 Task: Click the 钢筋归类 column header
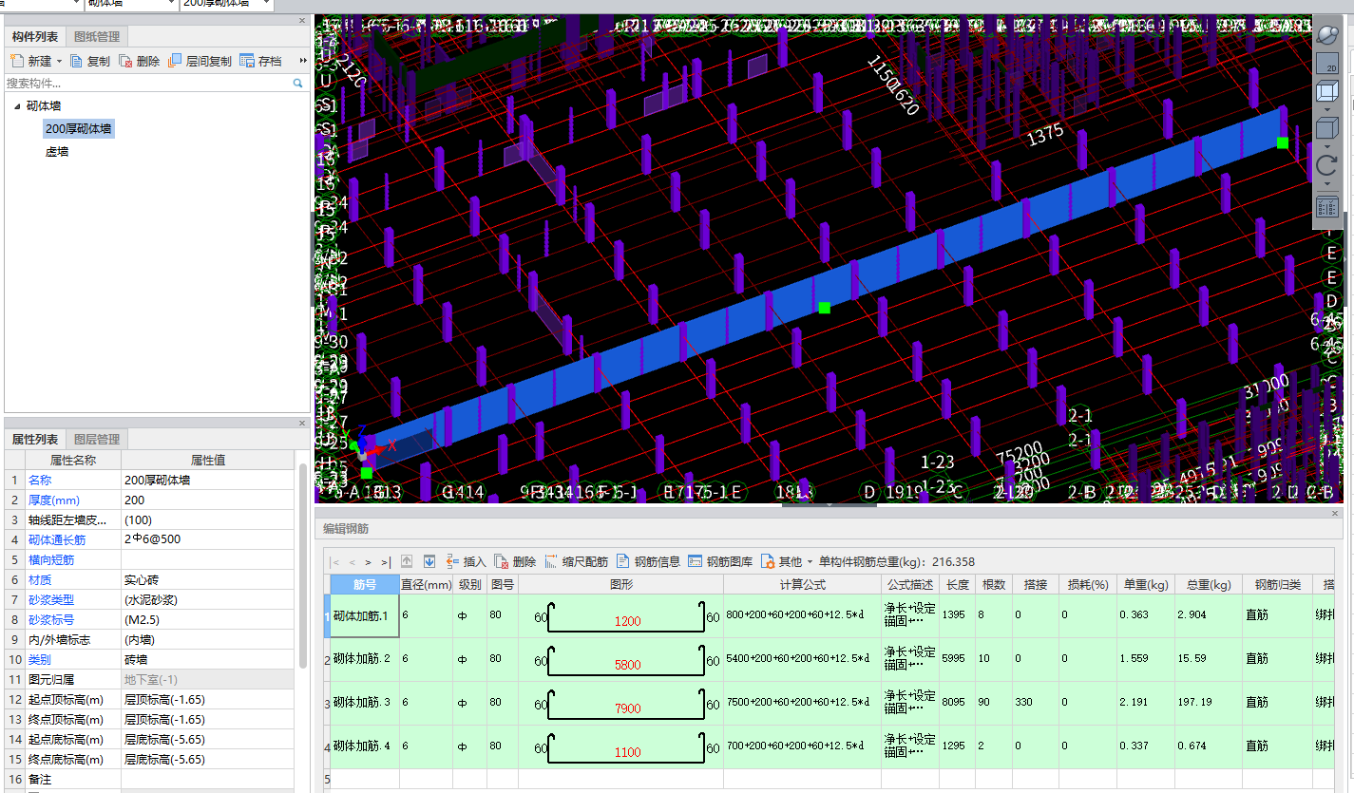click(x=1277, y=584)
